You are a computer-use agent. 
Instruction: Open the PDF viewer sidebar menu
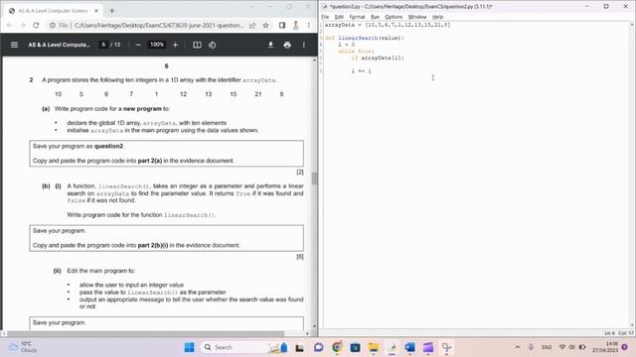tap(14, 45)
